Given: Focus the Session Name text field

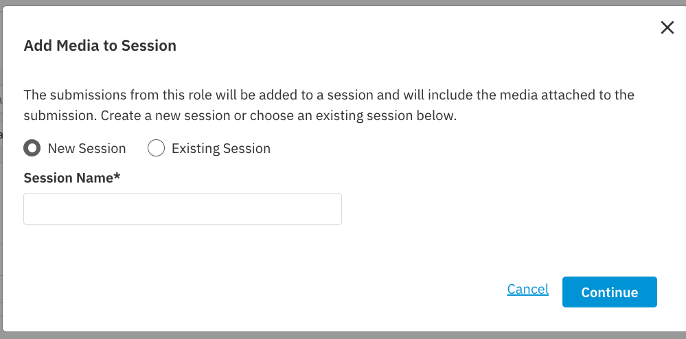Looking at the screenshot, I should click(182, 209).
